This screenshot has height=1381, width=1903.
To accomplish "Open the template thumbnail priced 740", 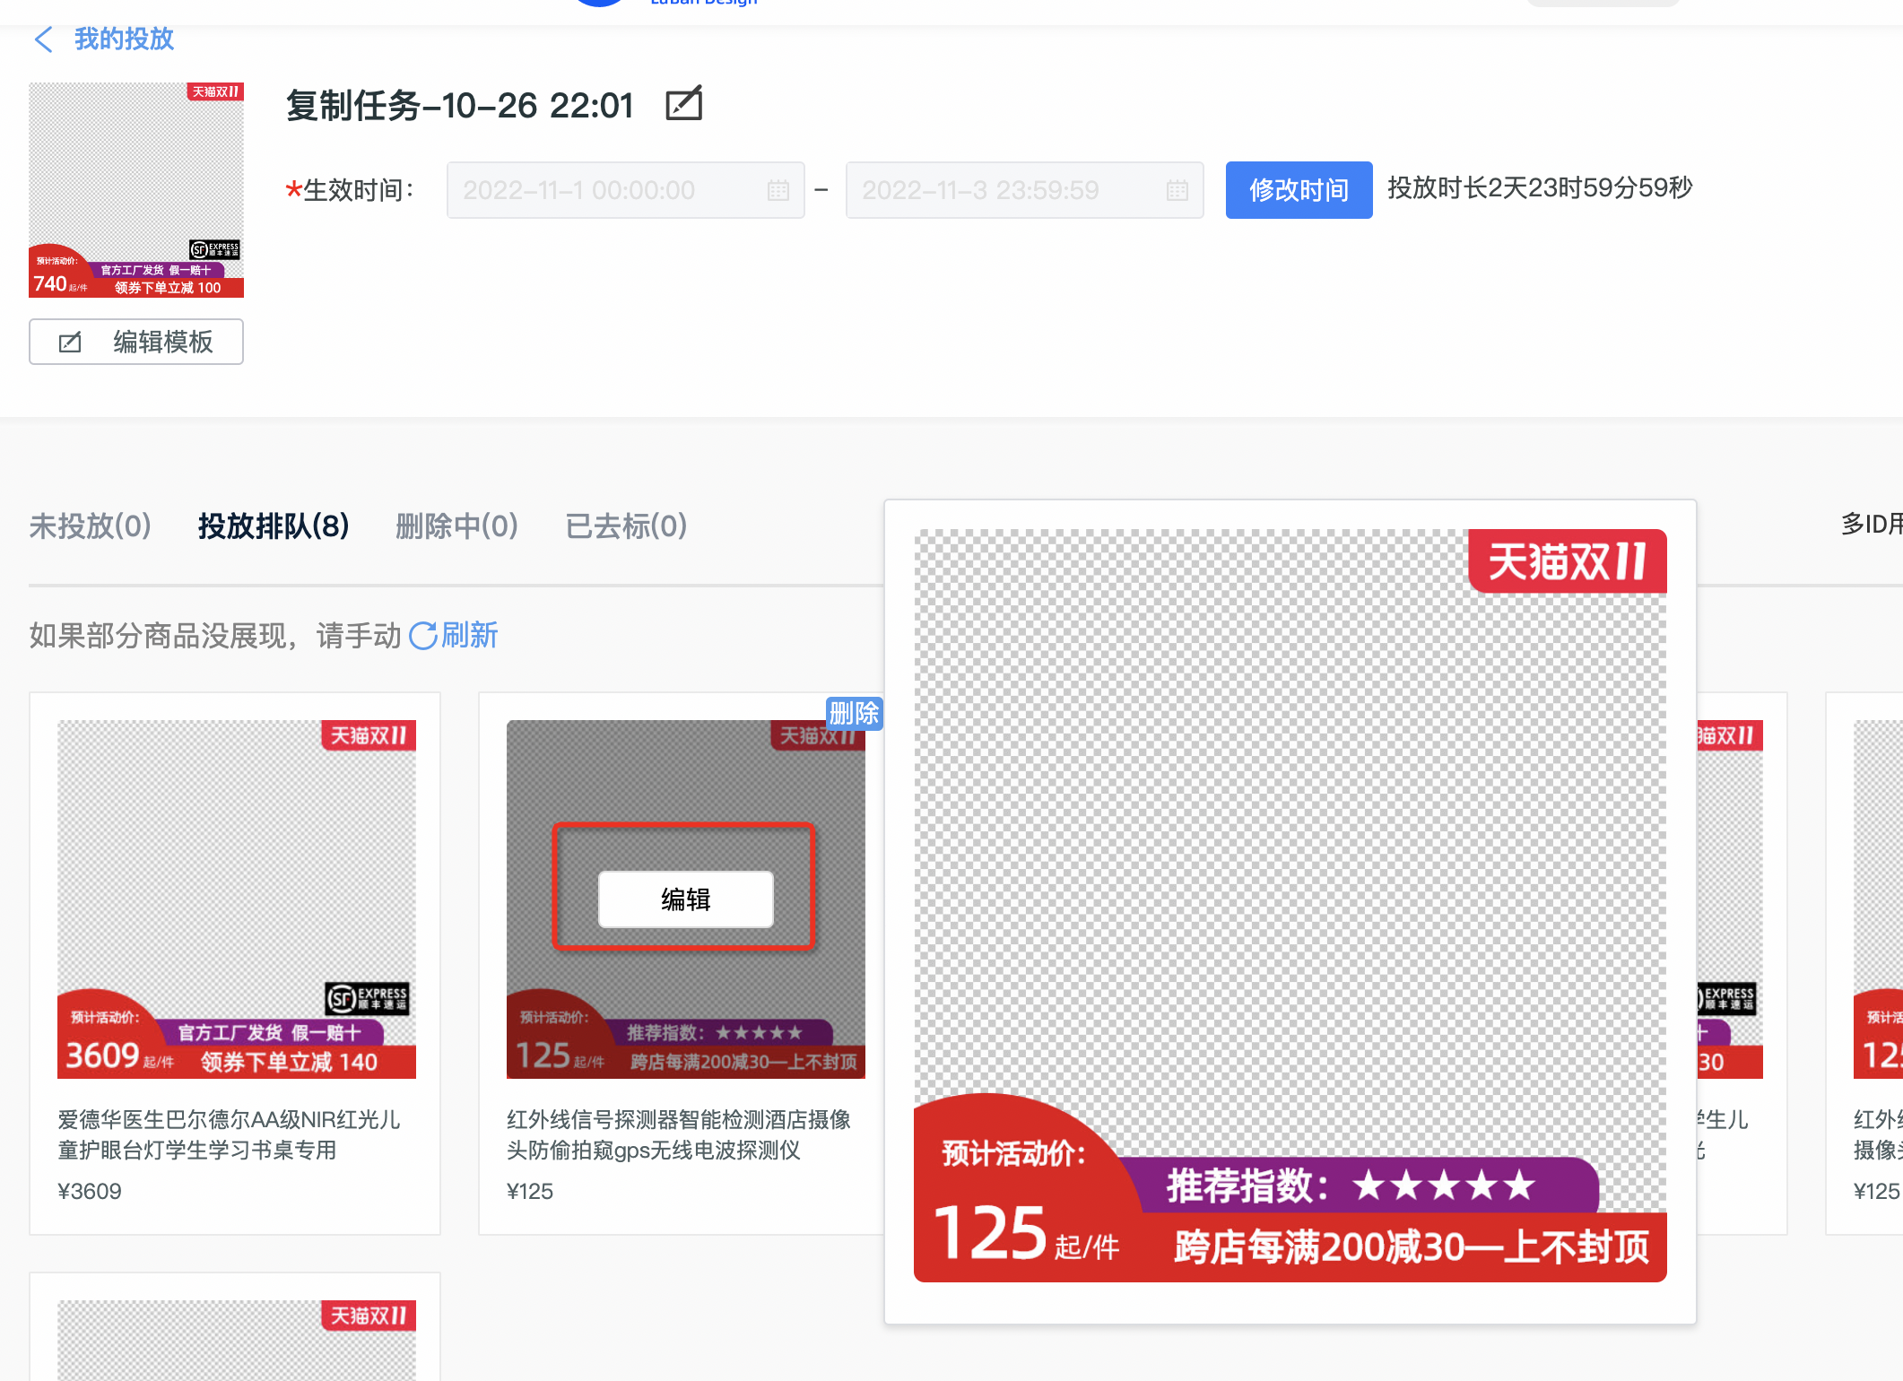I will click(x=136, y=190).
